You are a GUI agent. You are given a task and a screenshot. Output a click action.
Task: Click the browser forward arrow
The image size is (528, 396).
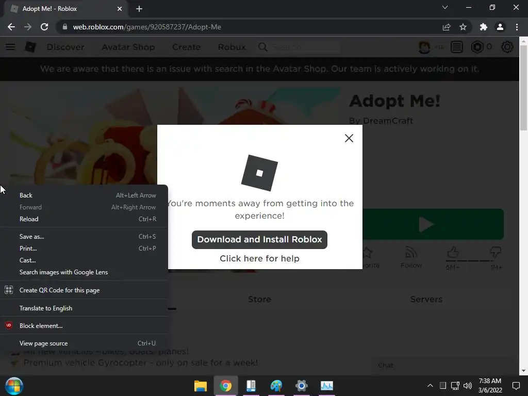(28, 27)
